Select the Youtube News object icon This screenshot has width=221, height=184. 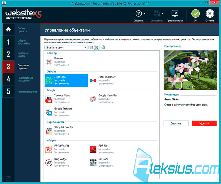click(49, 99)
